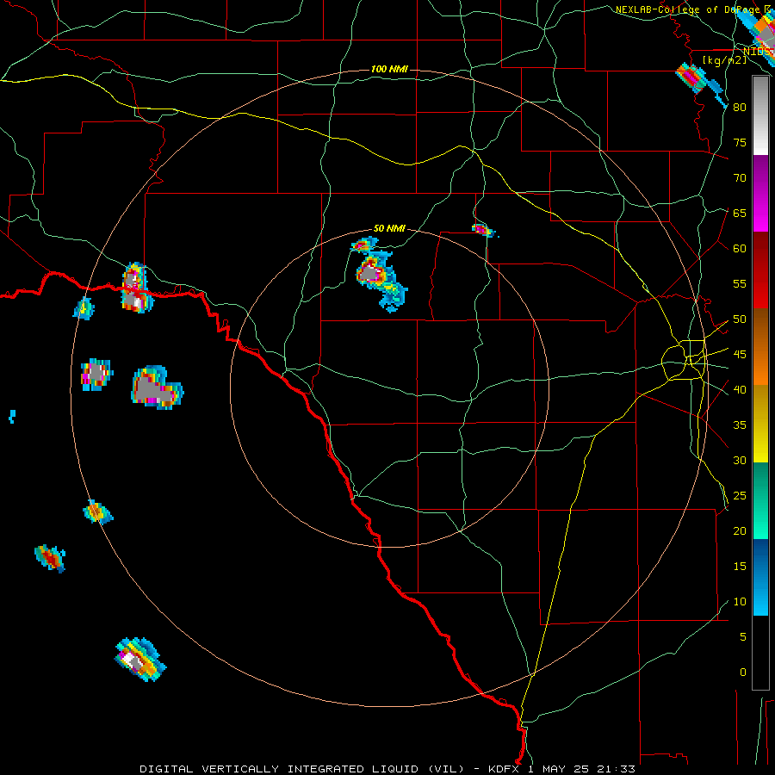Select the red segment of the color scale

760,270
